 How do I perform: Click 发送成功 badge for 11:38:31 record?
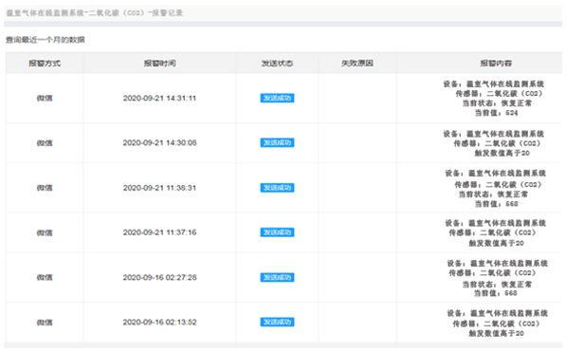[x=277, y=188]
